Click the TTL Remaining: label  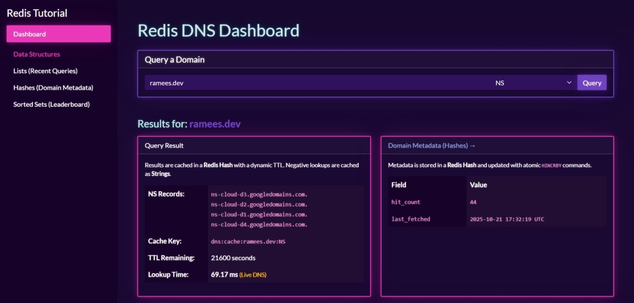[171, 258]
